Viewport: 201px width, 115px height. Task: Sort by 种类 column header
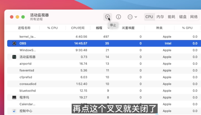(x=159, y=28)
